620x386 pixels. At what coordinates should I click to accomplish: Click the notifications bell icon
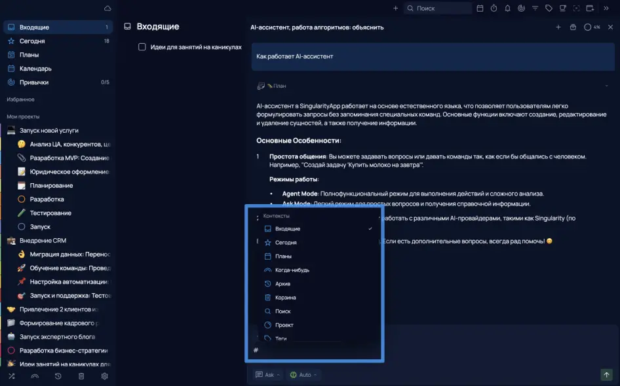pyautogui.click(x=507, y=9)
